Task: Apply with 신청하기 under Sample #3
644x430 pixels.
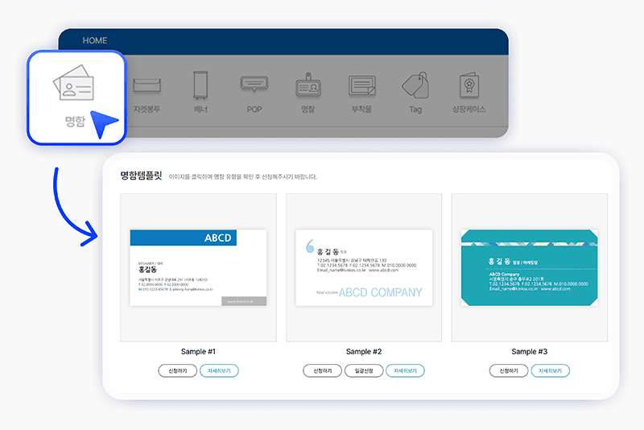Action: pos(509,371)
